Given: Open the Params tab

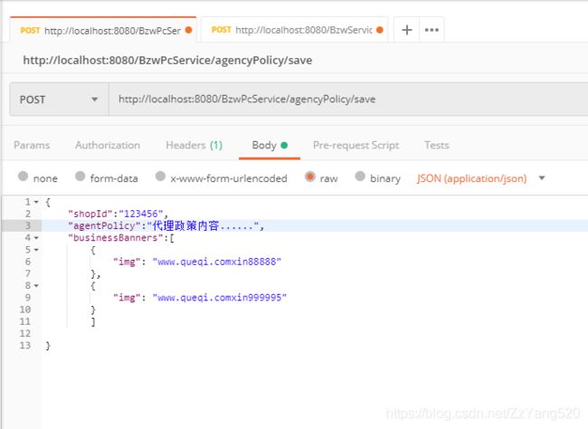Looking at the screenshot, I should tap(32, 145).
